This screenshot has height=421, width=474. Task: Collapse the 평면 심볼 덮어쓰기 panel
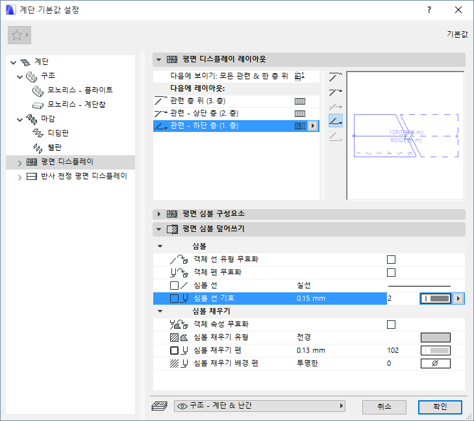pos(158,229)
